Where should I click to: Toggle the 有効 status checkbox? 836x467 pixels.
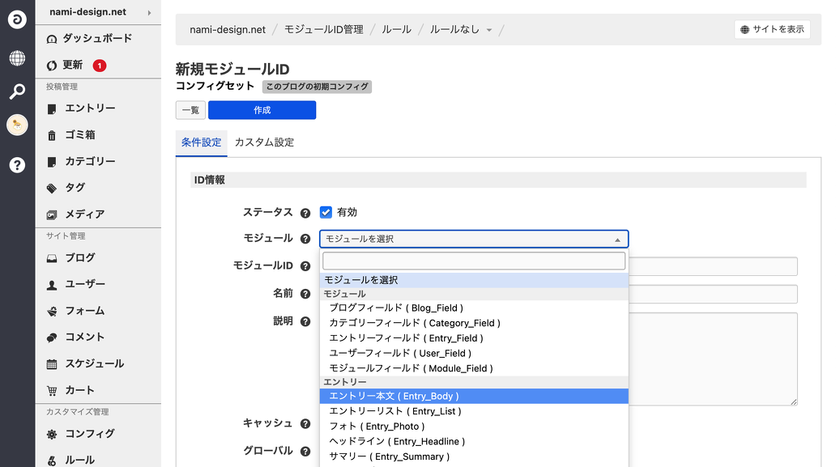pyautogui.click(x=326, y=212)
